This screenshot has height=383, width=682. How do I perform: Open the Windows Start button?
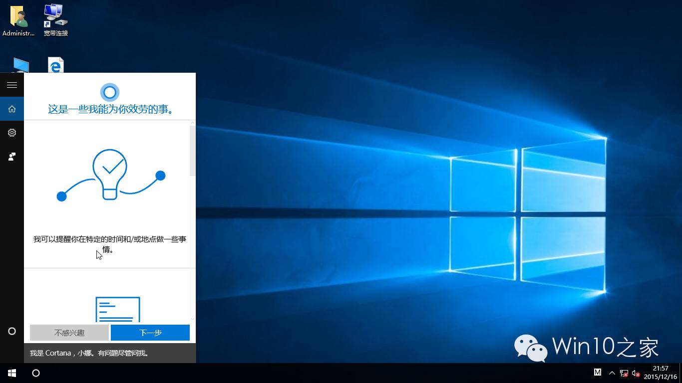coord(12,373)
